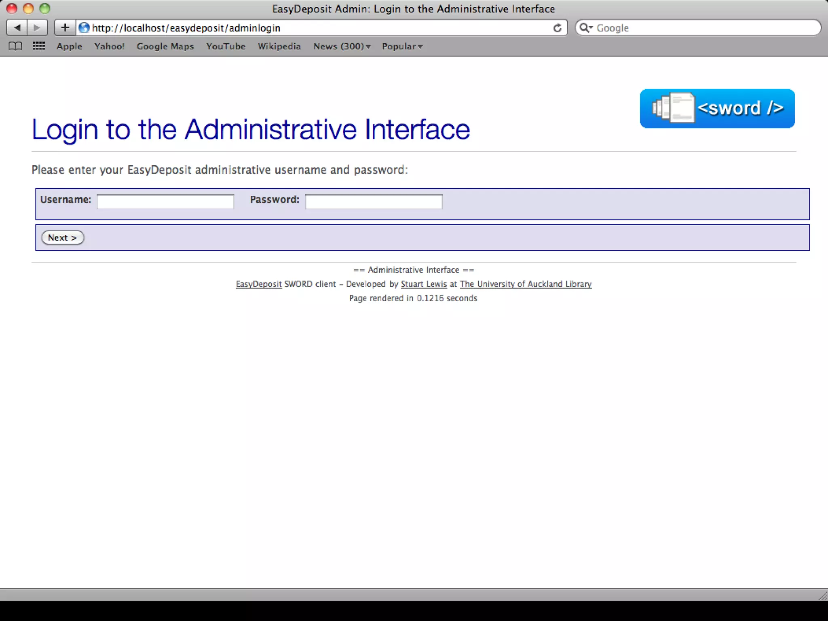
Task: Expand the Popular bookmarks folder
Action: pos(402,46)
